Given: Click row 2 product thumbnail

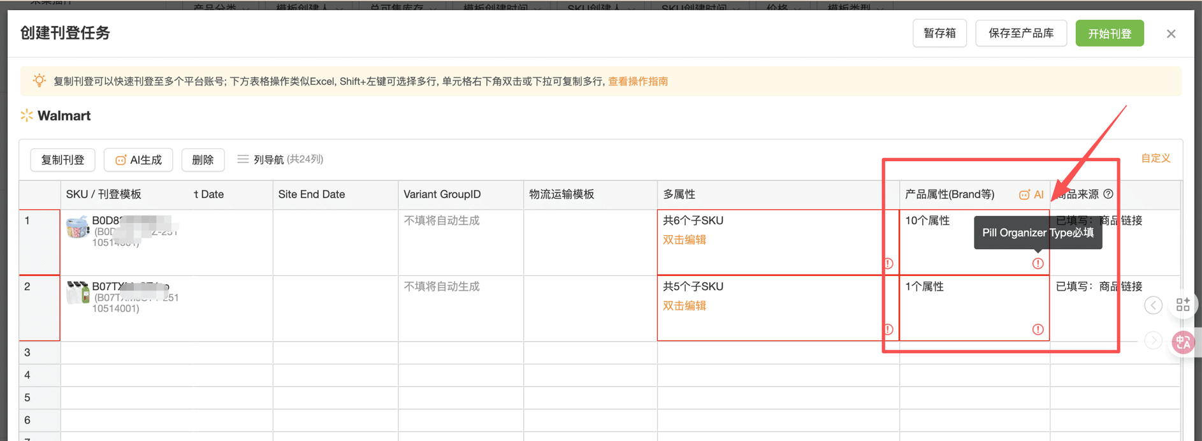Looking at the screenshot, I should [x=77, y=293].
